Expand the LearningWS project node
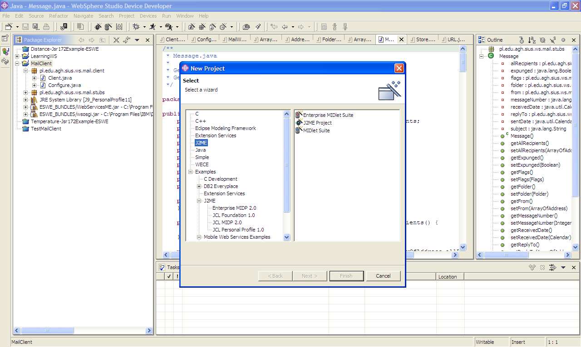581x347 pixels. [17, 56]
